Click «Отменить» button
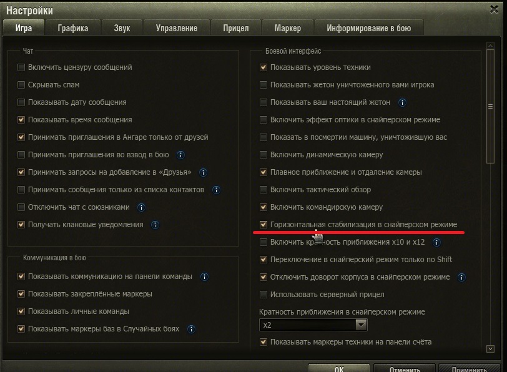This screenshot has width=507, height=372. (405, 368)
